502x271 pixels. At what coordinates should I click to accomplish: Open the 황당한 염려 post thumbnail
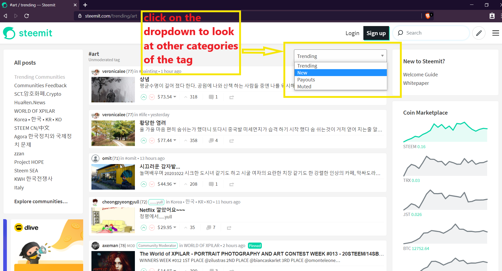pyautogui.click(x=113, y=133)
